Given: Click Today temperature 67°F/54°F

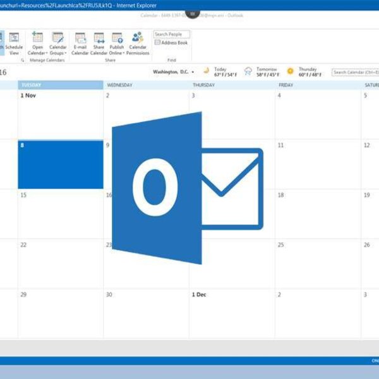Looking at the screenshot, I should (x=226, y=75).
